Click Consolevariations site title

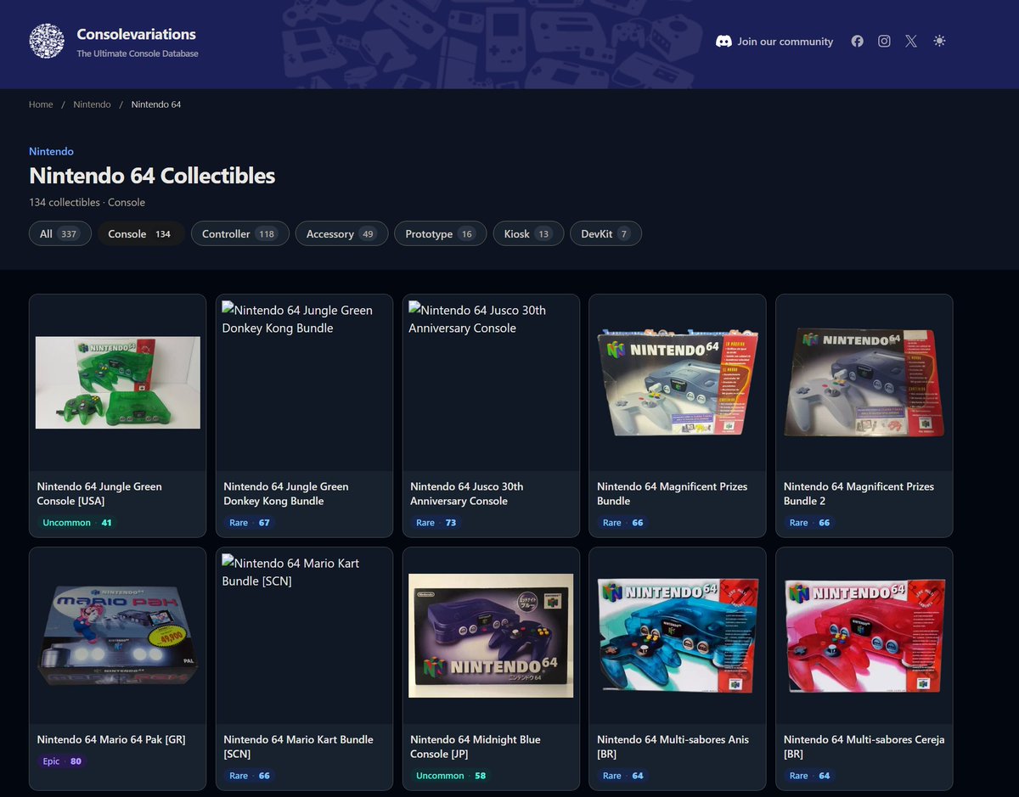click(x=136, y=34)
